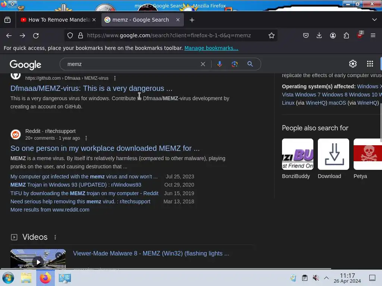This screenshot has width=382, height=286.
Task: Open Dfmaaa/MEMZ-virus GitHub result
Action: click(91, 88)
